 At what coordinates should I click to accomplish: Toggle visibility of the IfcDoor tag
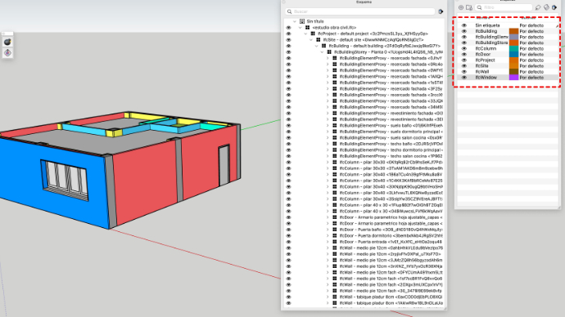tap(463, 54)
